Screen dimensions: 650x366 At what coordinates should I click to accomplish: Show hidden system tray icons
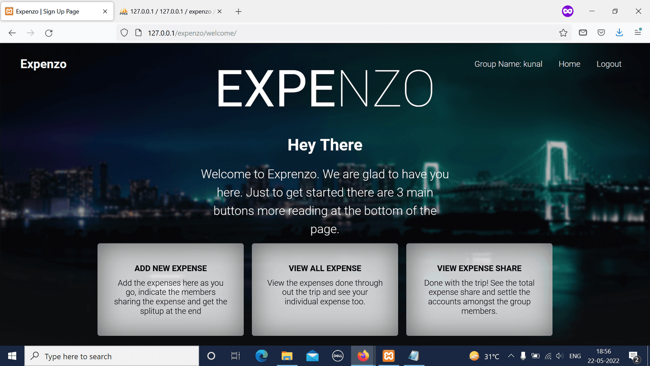(511, 356)
